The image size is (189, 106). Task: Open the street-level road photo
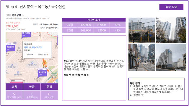point(142,57)
